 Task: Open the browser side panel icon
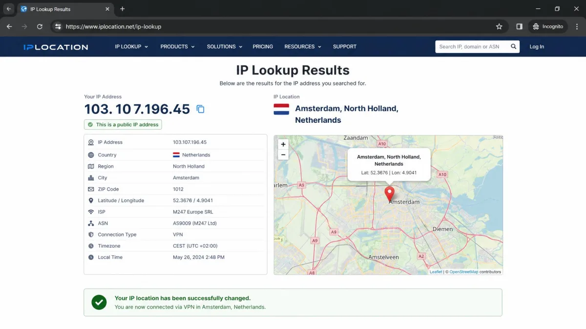(519, 26)
